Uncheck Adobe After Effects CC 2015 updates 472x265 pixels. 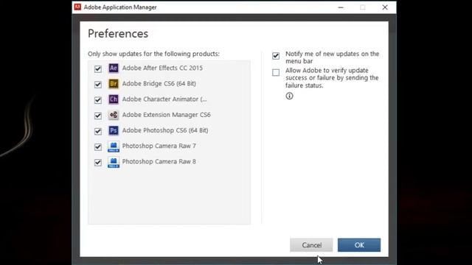(98, 68)
